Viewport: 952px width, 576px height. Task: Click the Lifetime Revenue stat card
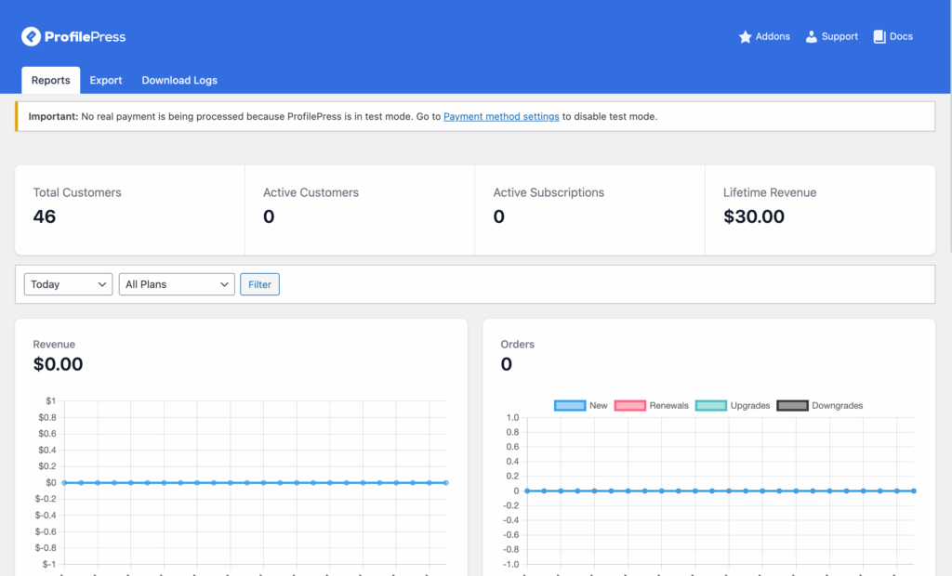tap(820, 209)
